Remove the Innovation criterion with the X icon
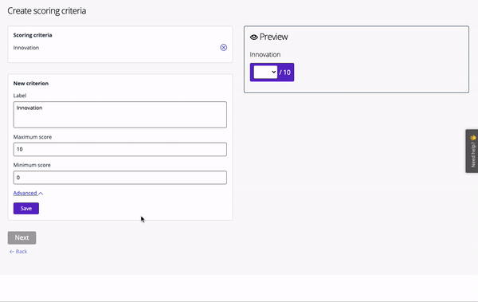Viewport: 478px width, 302px height. pyautogui.click(x=223, y=48)
